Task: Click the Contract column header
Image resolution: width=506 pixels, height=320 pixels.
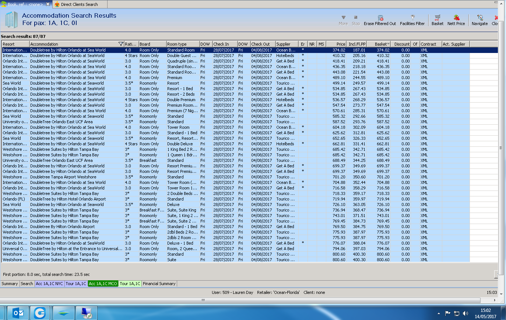Action: coord(431,44)
